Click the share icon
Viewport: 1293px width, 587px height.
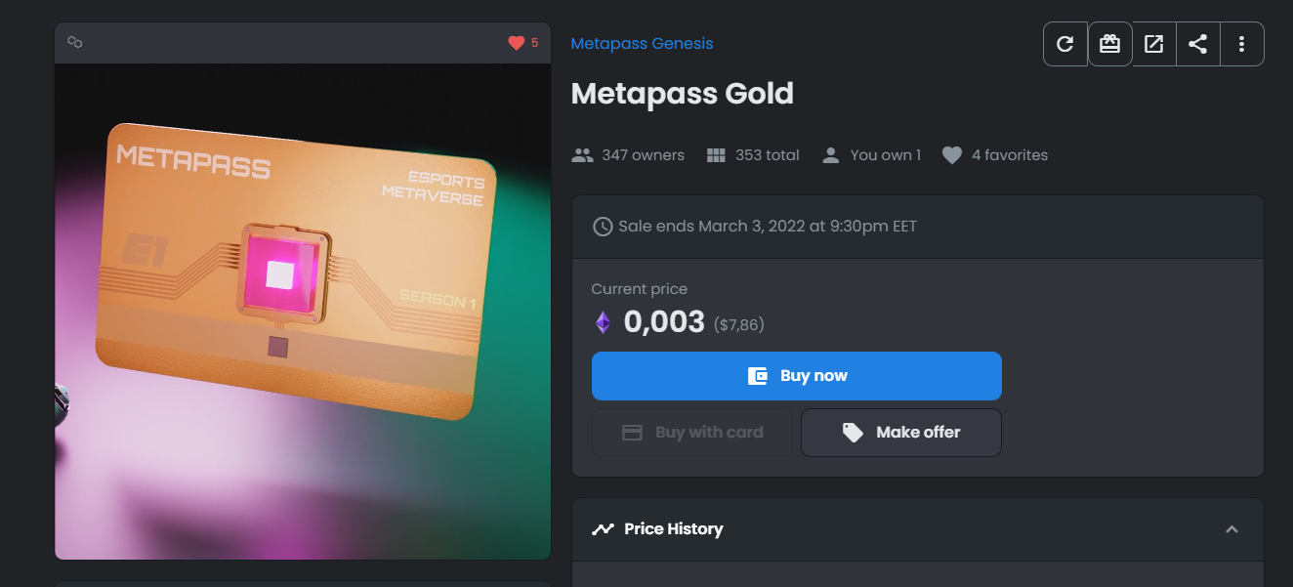[1198, 44]
